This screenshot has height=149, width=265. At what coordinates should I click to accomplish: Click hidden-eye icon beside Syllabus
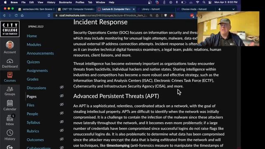coord(62,122)
